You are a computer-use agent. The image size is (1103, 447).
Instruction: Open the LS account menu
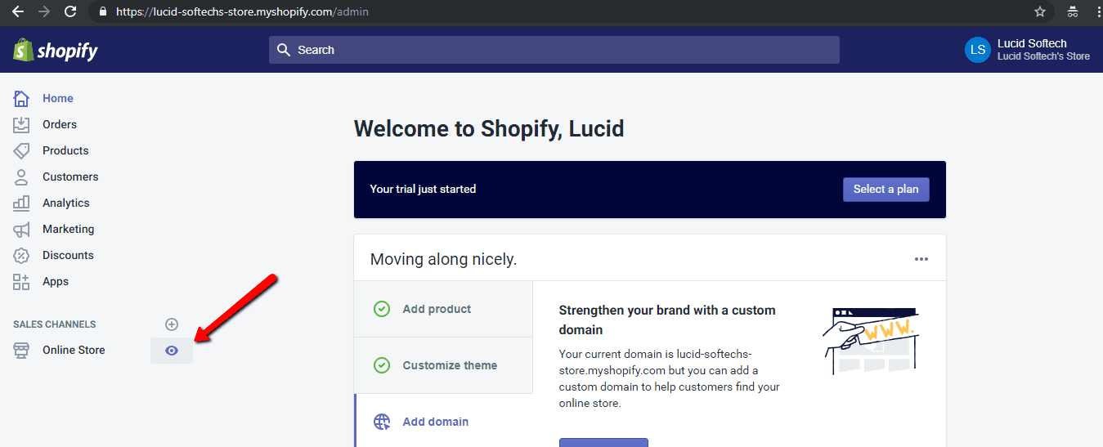click(1028, 50)
